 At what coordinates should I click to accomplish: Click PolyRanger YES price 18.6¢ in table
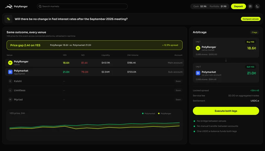click(66, 63)
